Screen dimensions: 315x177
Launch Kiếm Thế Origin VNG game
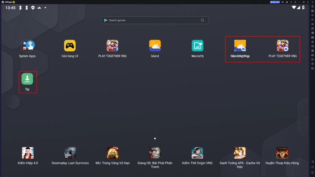[197, 153]
